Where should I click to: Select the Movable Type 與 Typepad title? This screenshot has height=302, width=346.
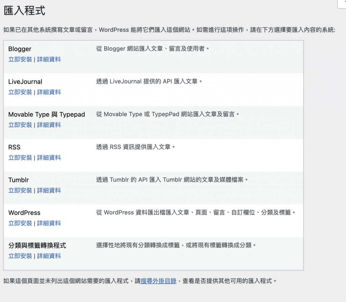[x=47, y=115]
